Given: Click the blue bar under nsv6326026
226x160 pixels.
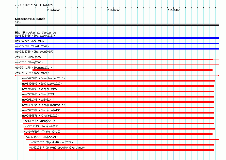Looking at the screenshot, I should 117,38.
